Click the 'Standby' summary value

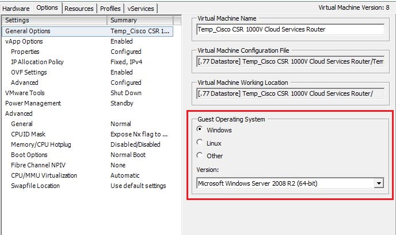point(121,103)
